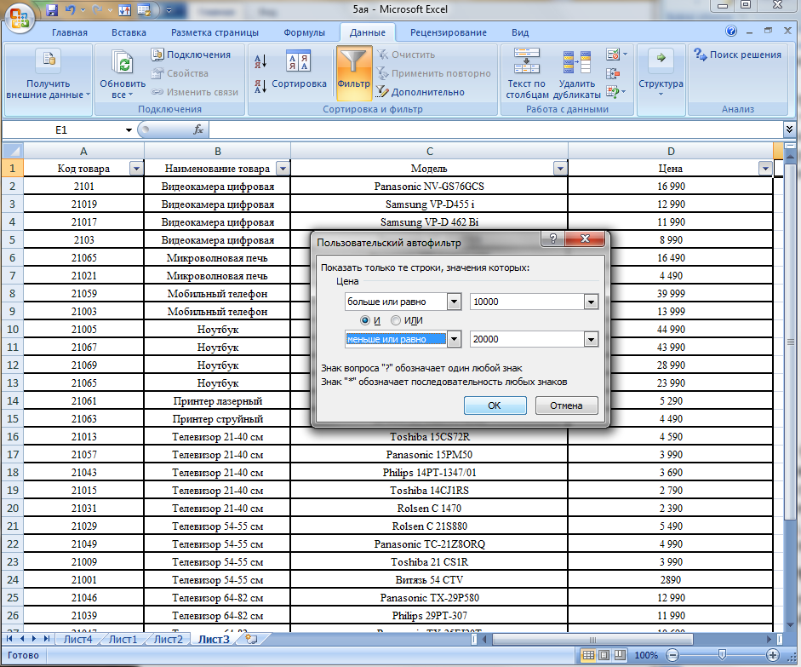Open the Формулы ribbon tab
Viewport: 801px width, 667px height.
click(x=304, y=32)
